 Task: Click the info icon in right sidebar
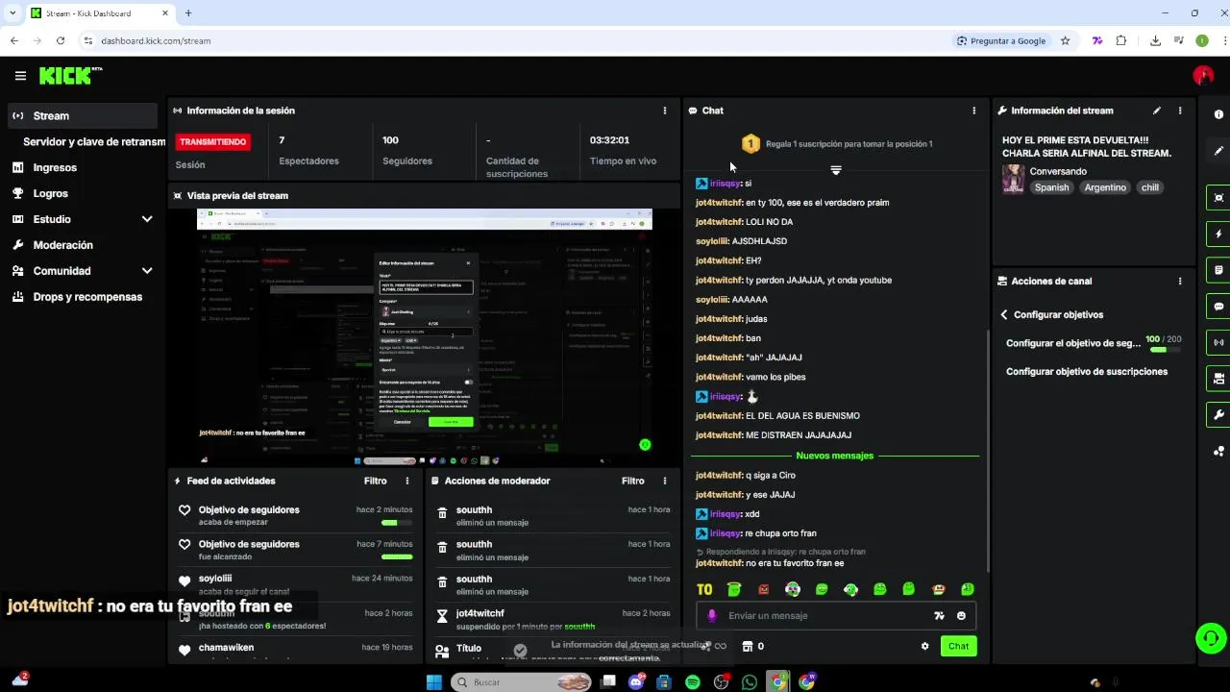pyautogui.click(x=1218, y=114)
